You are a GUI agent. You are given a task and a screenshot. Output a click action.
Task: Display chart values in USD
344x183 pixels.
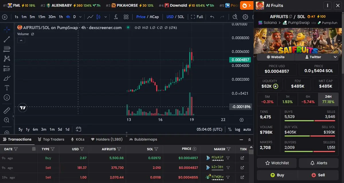(x=170, y=17)
